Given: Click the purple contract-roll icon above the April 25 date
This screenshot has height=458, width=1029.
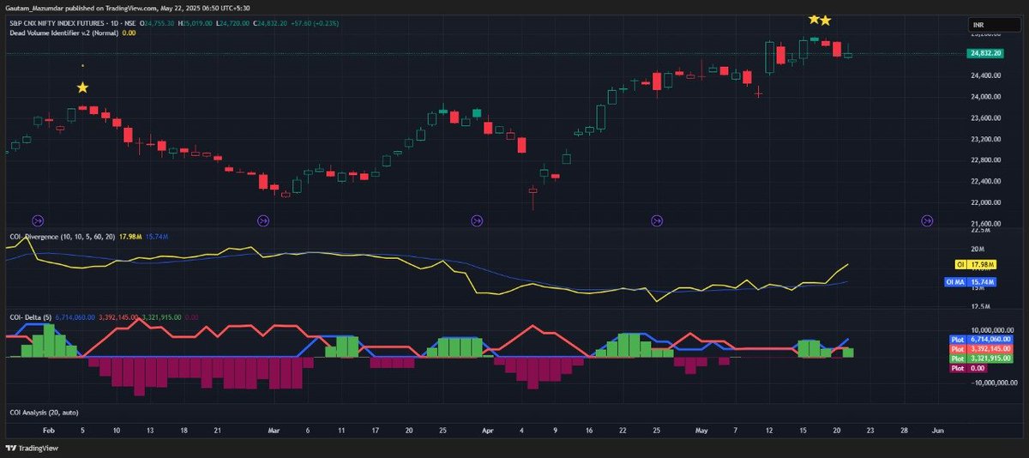Looking at the screenshot, I should (x=657, y=220).
